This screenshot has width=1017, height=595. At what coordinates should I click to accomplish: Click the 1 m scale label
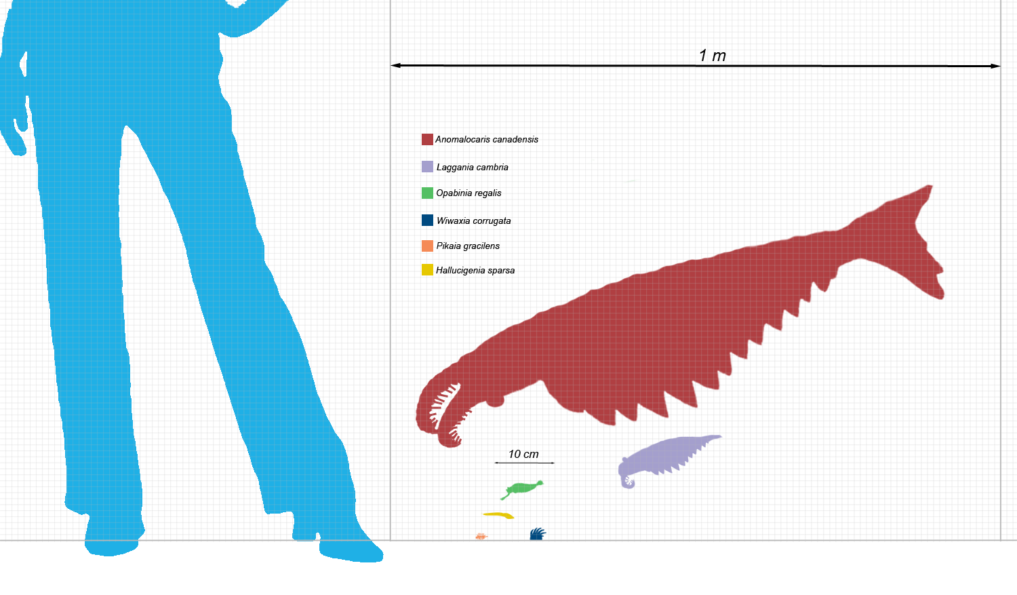click(713, 56)
